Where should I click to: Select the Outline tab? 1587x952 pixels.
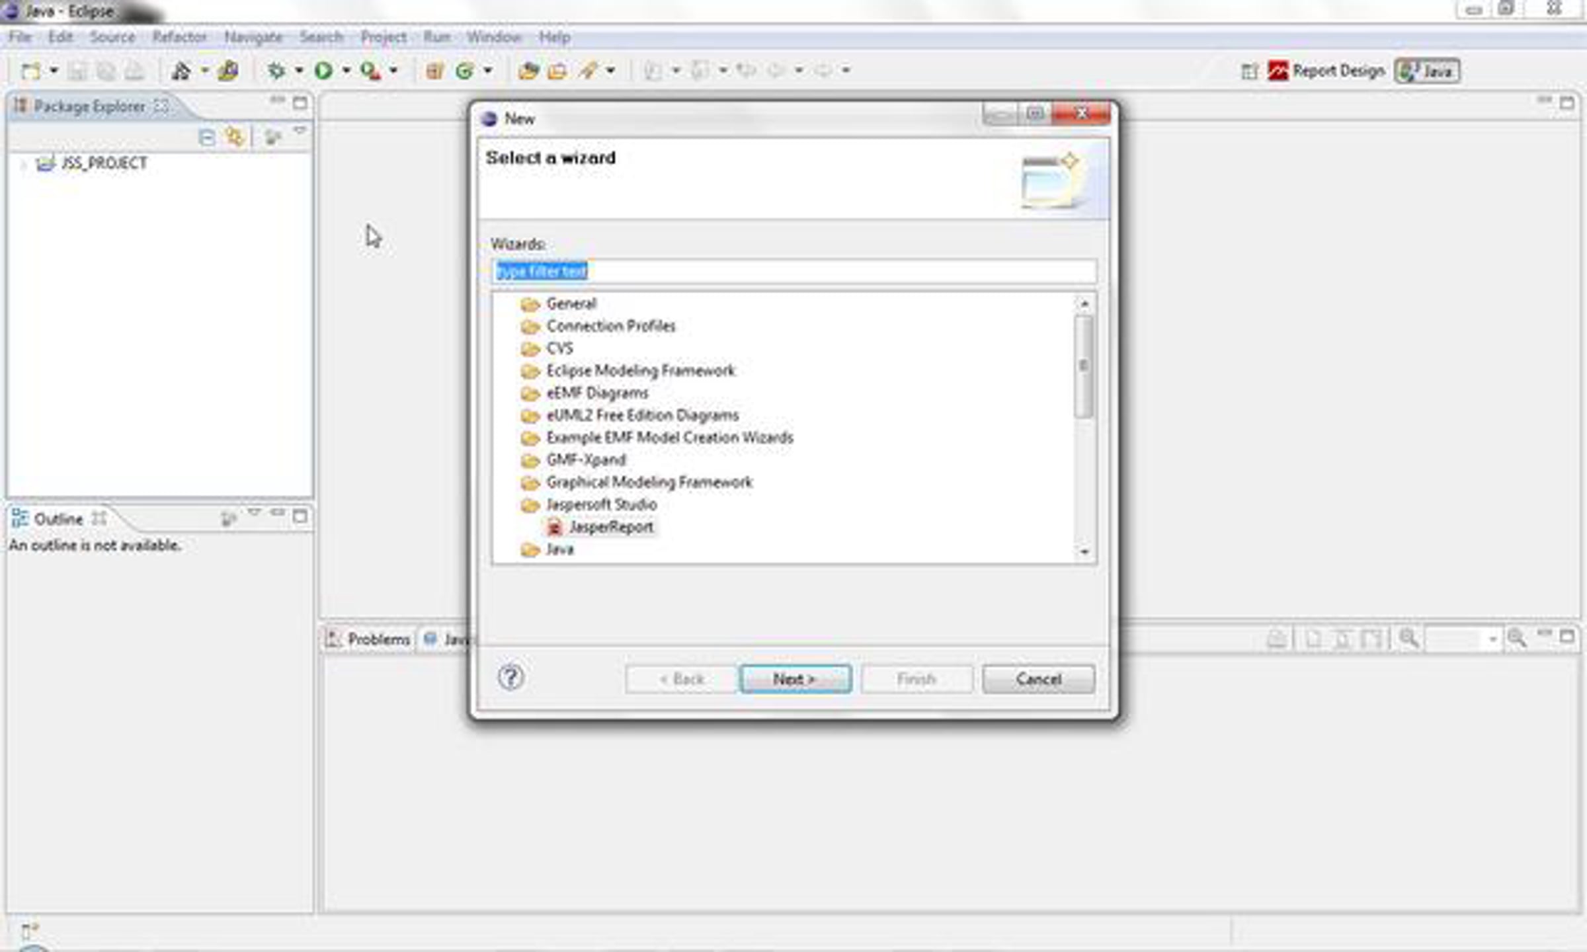pos(60,519)
